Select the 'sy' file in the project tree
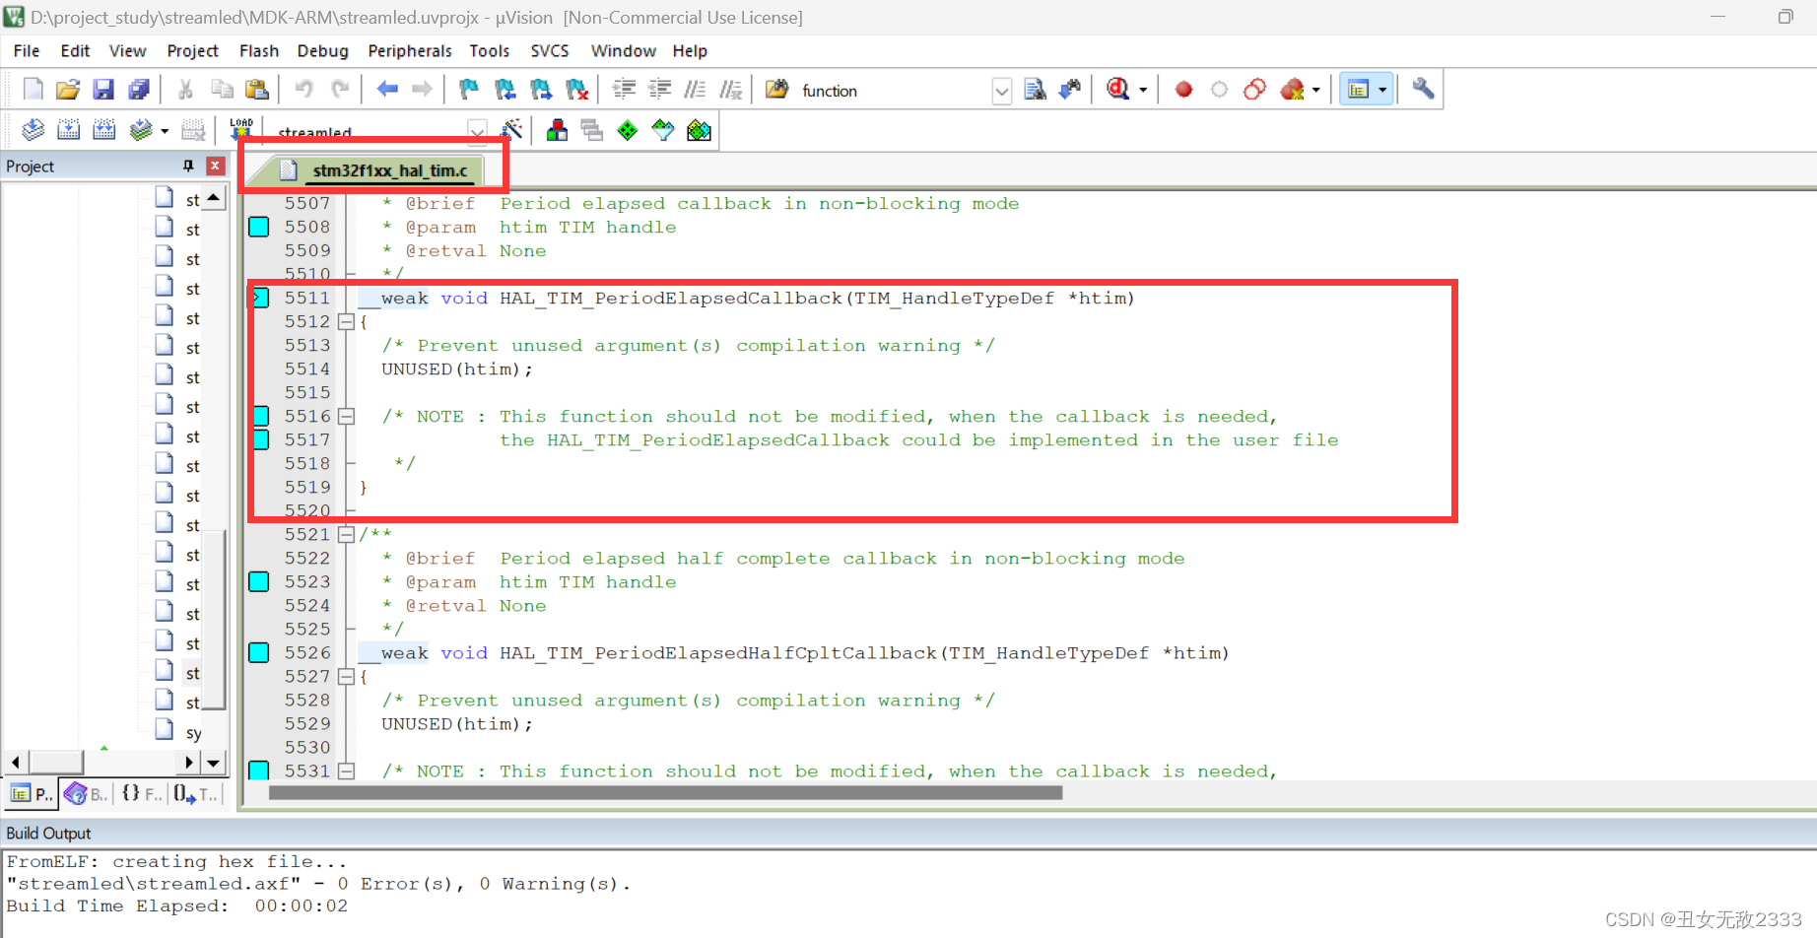 178,731
